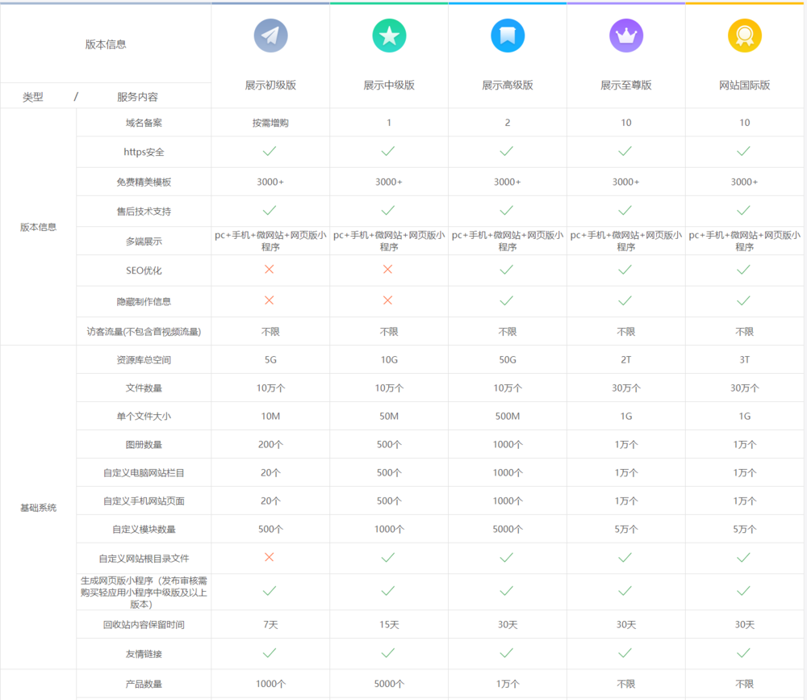
Task: Click the 版本信息 category cell on the left
Action: click(x=38, y=227)
